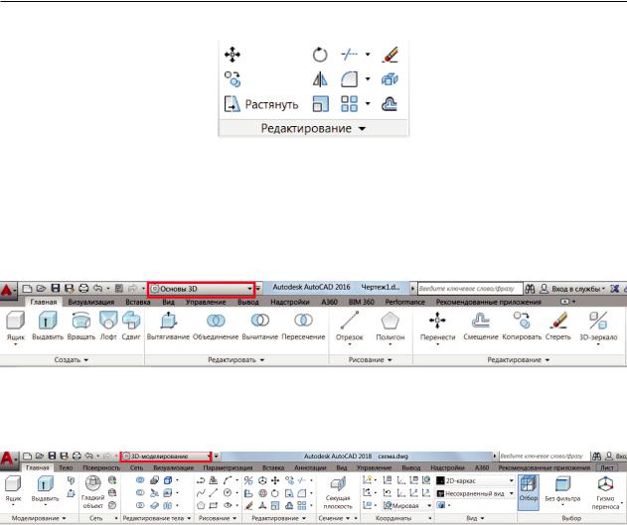Click the Вращать revolve tool
The width and height of the screenshot is (627, 525).
81,327
